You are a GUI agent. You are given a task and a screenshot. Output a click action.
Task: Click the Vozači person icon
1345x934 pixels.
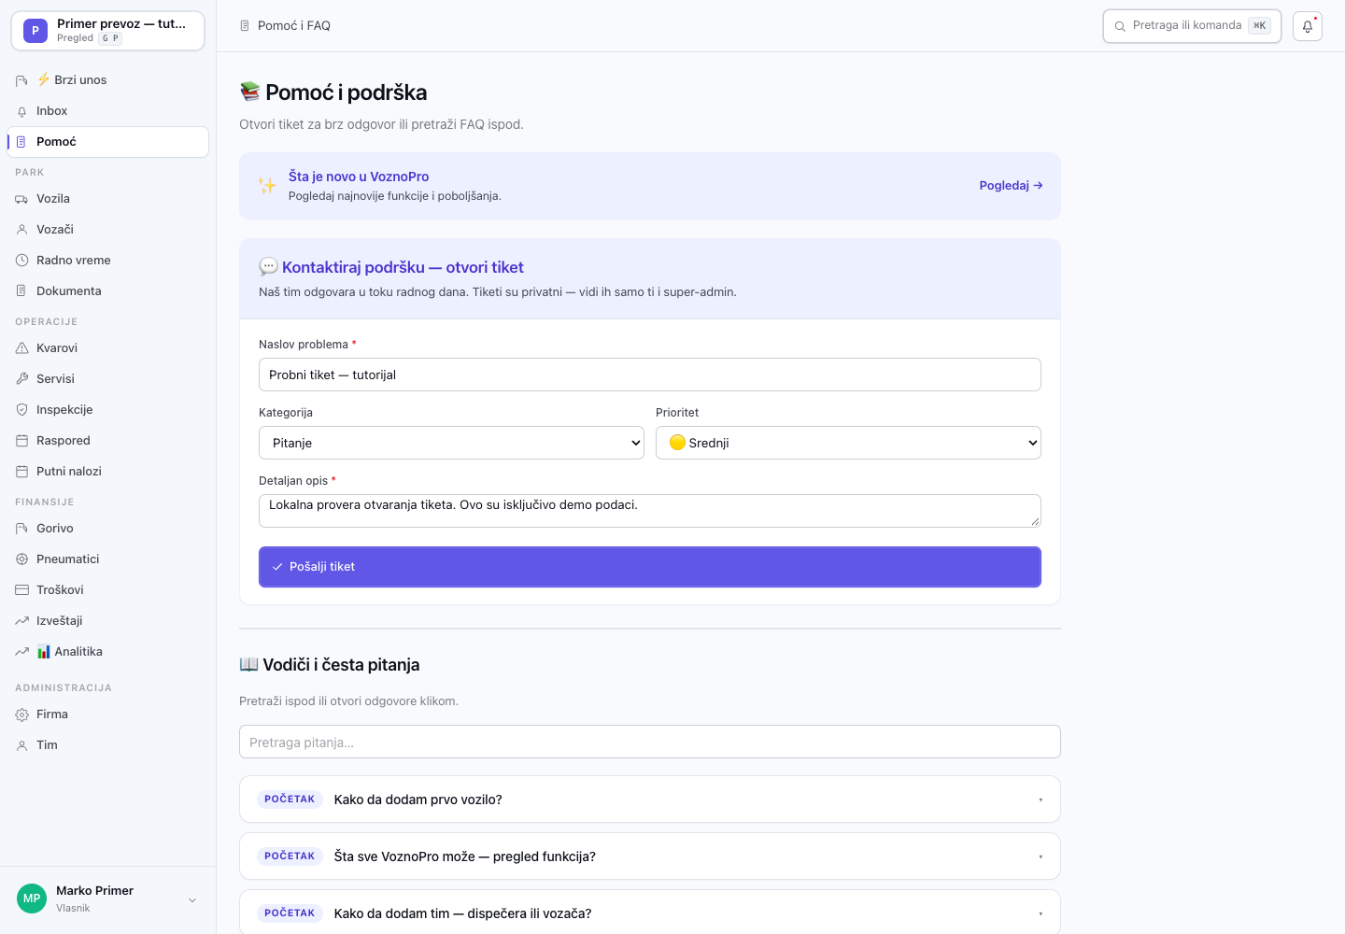tap(21, 230)
